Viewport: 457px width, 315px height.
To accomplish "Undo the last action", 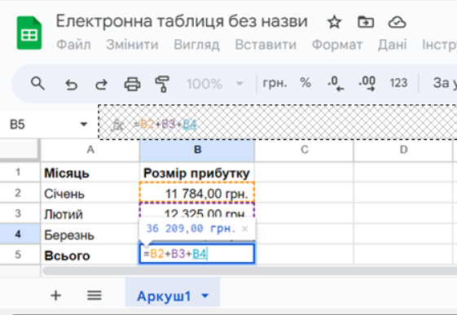I will 71,84.
